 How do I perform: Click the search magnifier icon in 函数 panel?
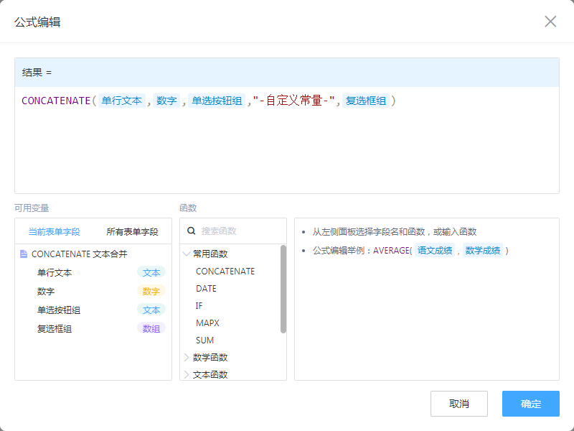pyautogui.click(x=192, y=231)
